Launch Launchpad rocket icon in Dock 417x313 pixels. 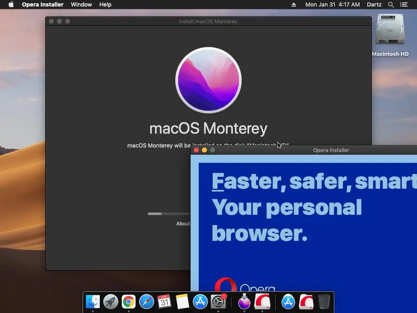[x=111, y=302]
